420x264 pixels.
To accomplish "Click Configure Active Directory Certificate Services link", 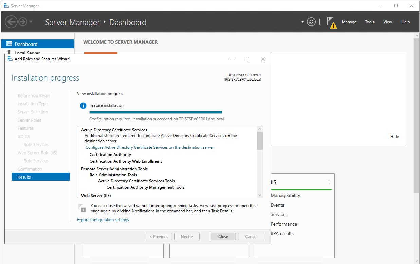I will pyautogui.click(x=150, y=147).
